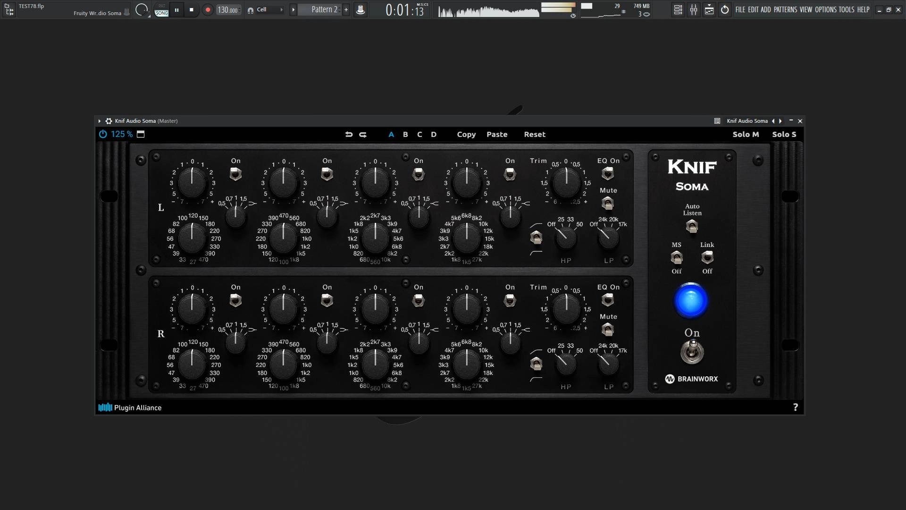The image size is (906, 510).
Task: Expand plugin window menu arrow
Action: tap(100, 121)
